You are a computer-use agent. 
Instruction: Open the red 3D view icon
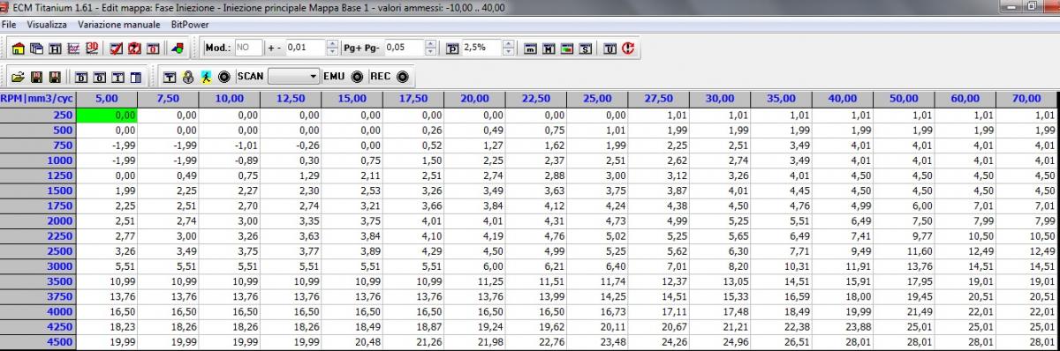(92, 49)
